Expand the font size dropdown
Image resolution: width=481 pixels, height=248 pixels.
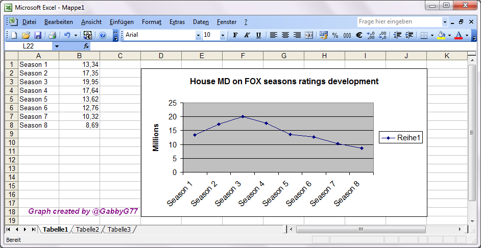point(223,35)
